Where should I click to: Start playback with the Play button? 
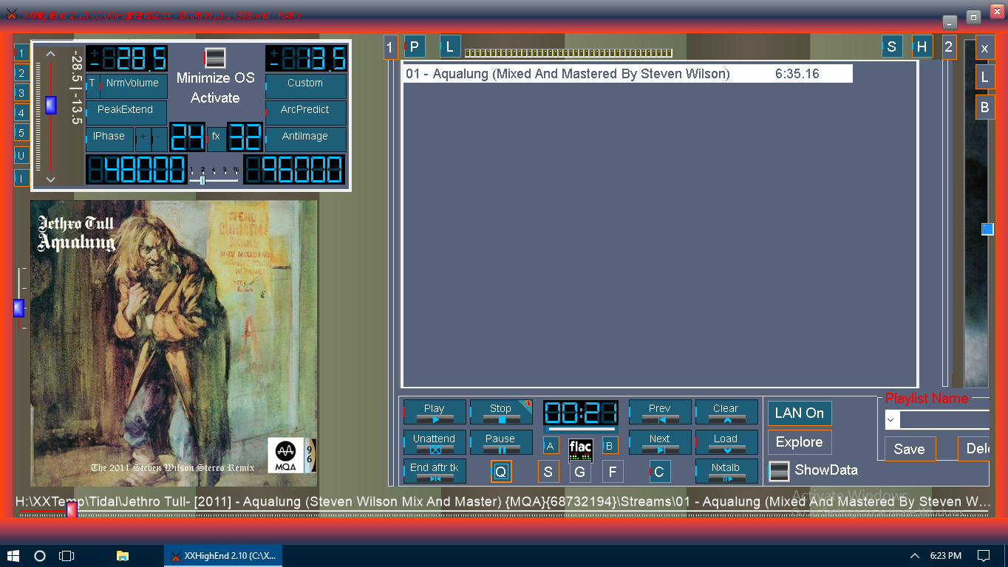(435, 412)
